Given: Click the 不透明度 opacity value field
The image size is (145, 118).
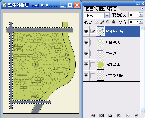Looking at the screenshot, I should click(x=134, y=15).
